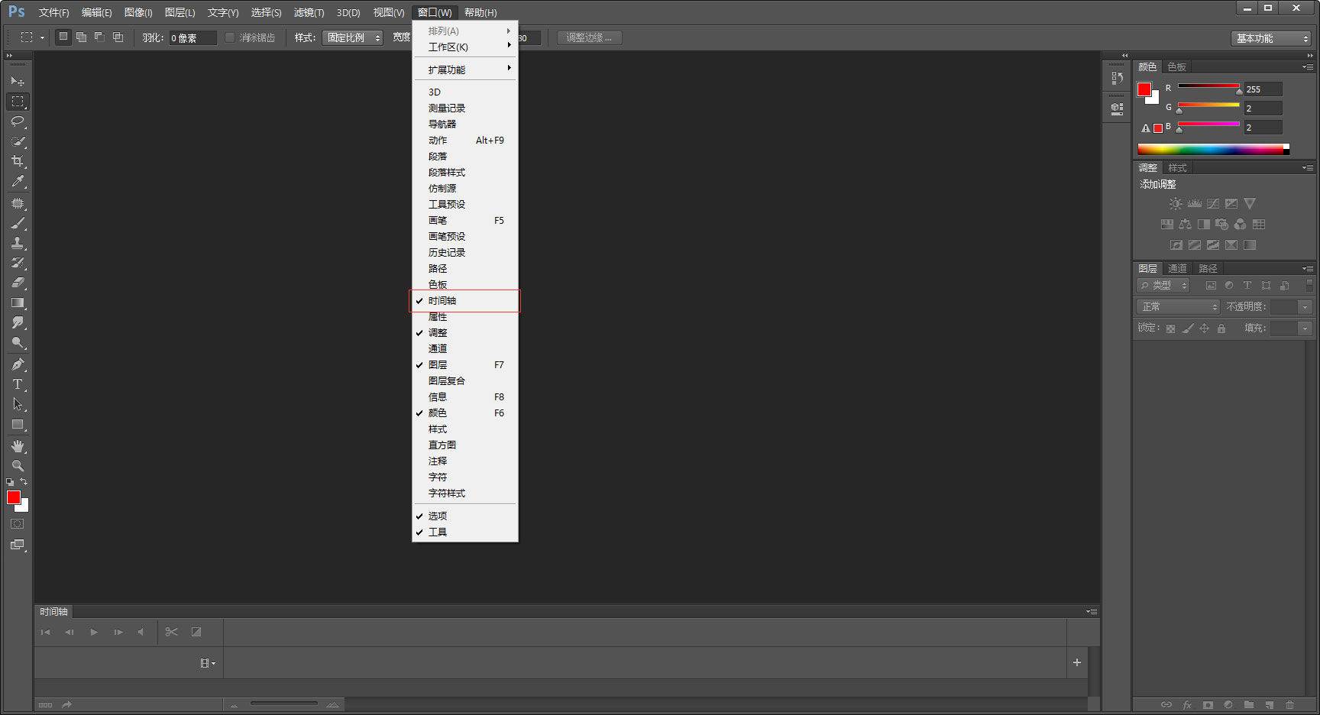
Task: Switch to the 通道 tab
Action: [x=1177, y=269]
